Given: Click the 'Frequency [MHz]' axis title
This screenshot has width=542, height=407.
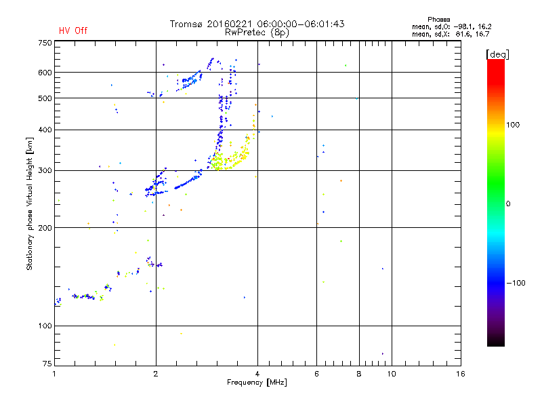Looking at the screenshot, I should point(257,383).
